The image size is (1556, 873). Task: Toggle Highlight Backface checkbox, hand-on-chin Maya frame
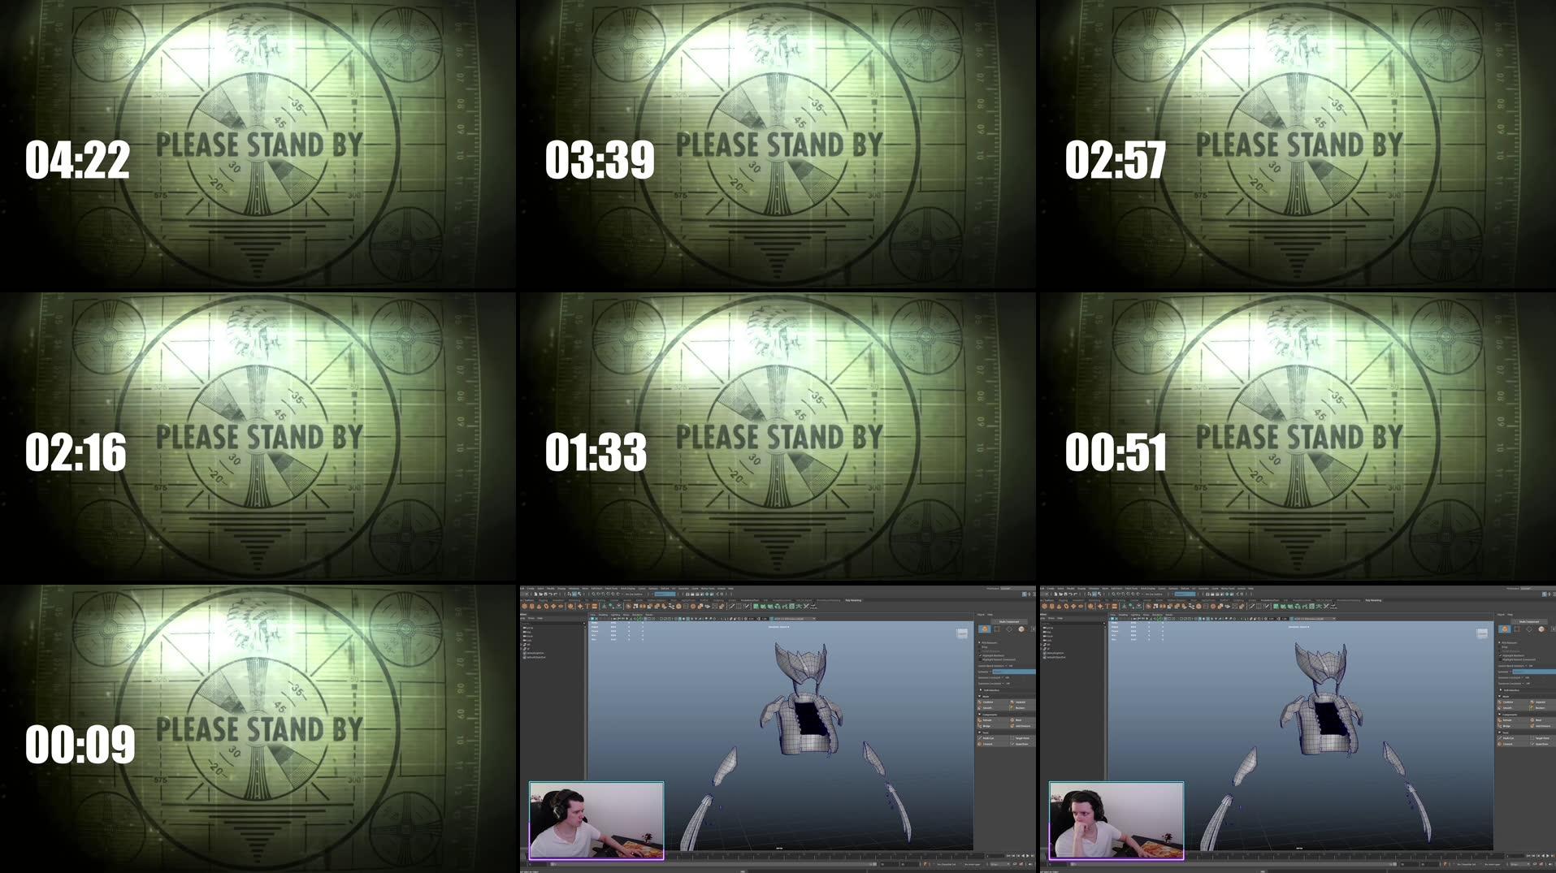[1500, 655]
